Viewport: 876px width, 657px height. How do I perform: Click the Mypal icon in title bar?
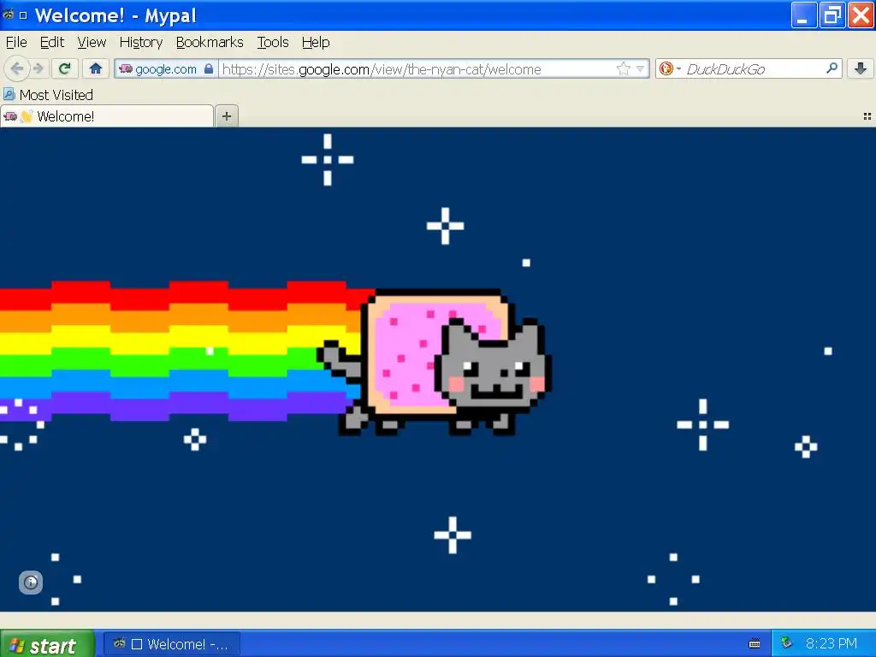(8, 15)
